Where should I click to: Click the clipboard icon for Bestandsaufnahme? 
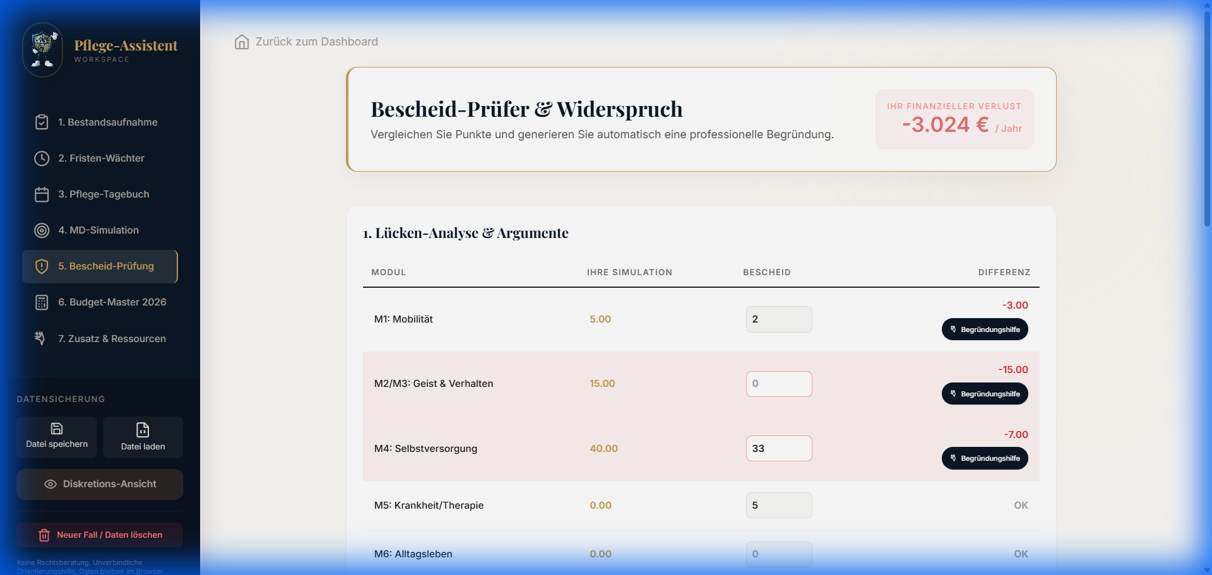[x=42, y=122]
